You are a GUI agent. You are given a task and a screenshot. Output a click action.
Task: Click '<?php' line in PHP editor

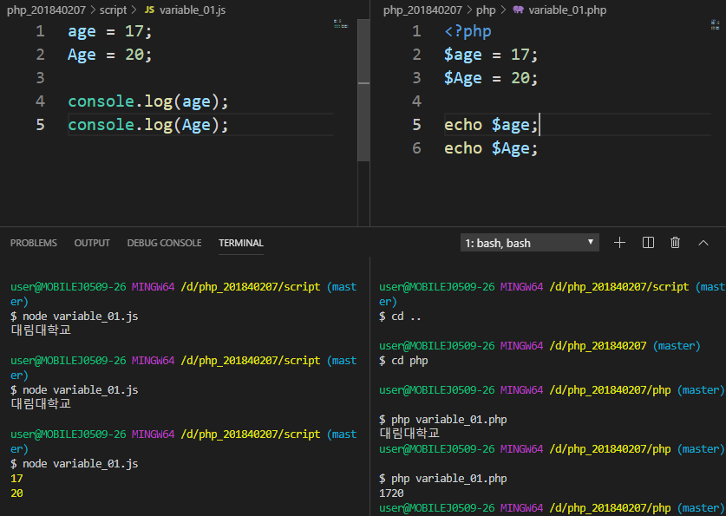pyautogui.click(x=468, y=31)
